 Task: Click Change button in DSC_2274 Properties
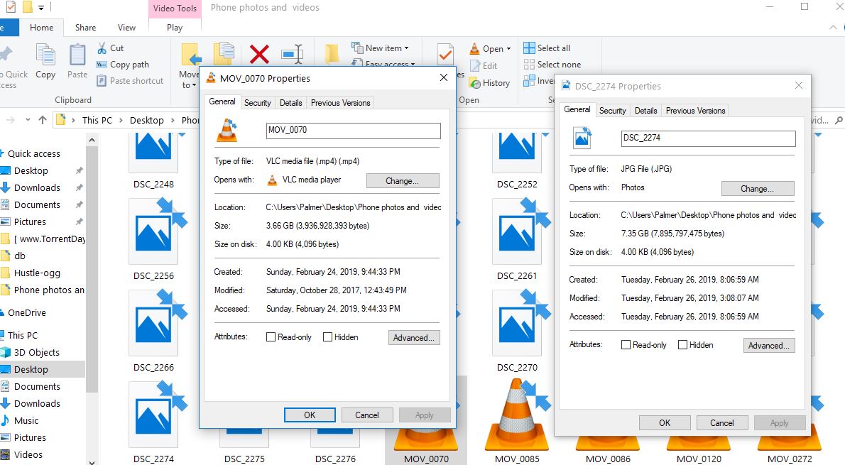(x=758, y=189)
